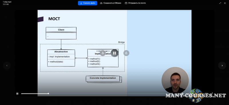This screenshot has width=229, height=105.
Task: Choose Отправить по почте
Action: (135, 3)
